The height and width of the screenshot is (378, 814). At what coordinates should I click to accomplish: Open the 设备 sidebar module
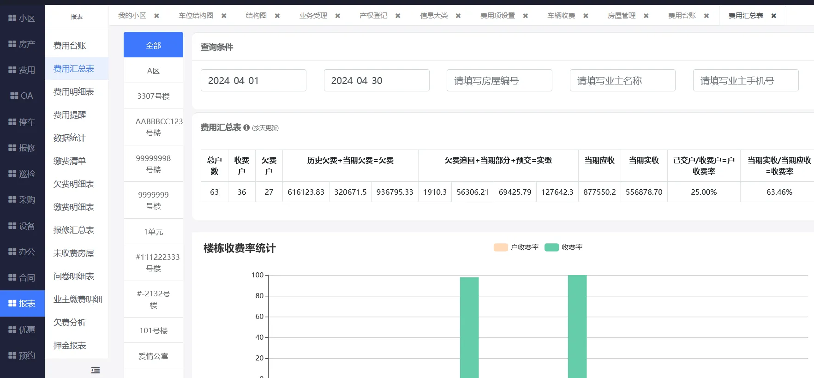tap(22, 226)
